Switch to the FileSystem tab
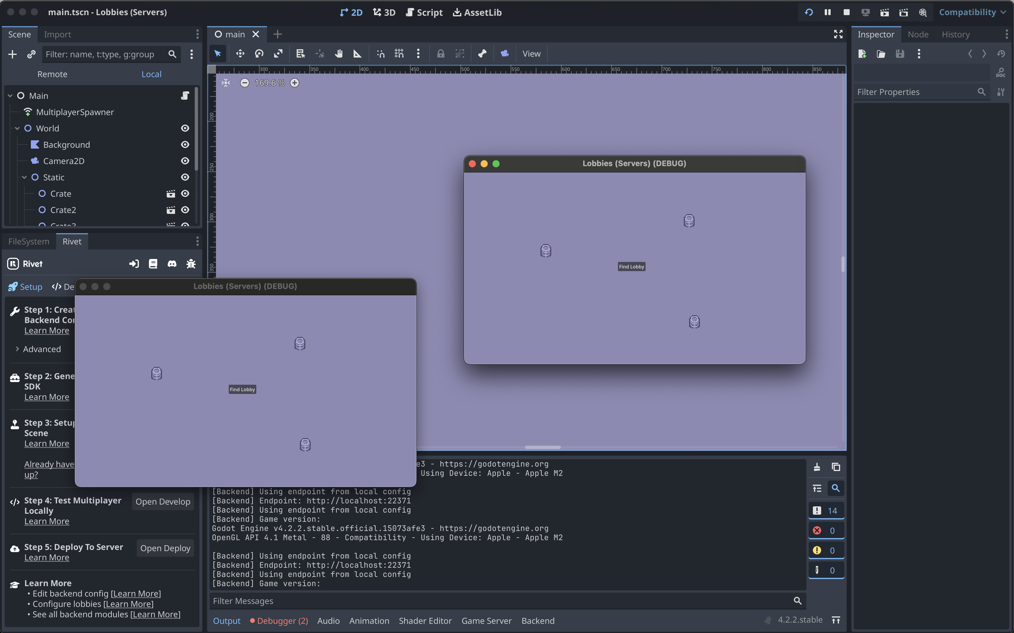1014x633 pixels. click(28, 241)
